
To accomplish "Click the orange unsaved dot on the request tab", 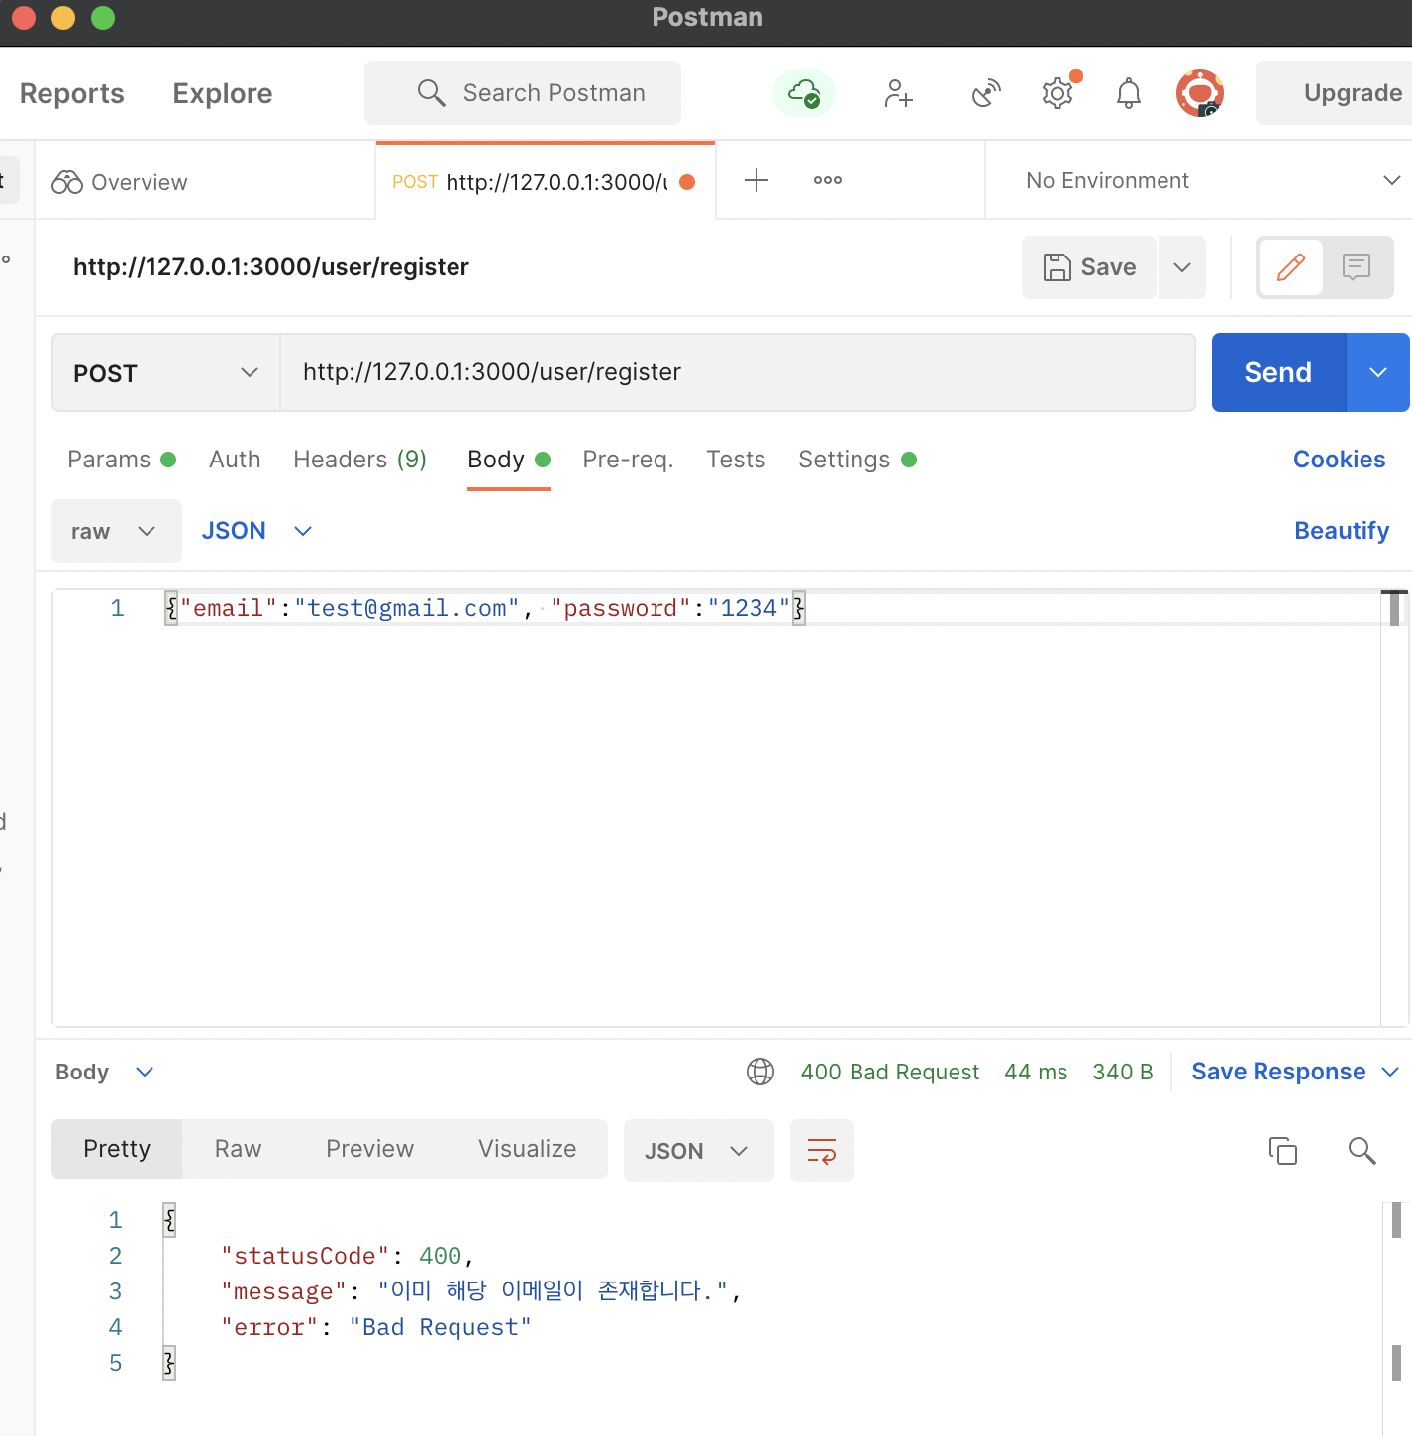I will pyautogui.click(x=687, y=182).
